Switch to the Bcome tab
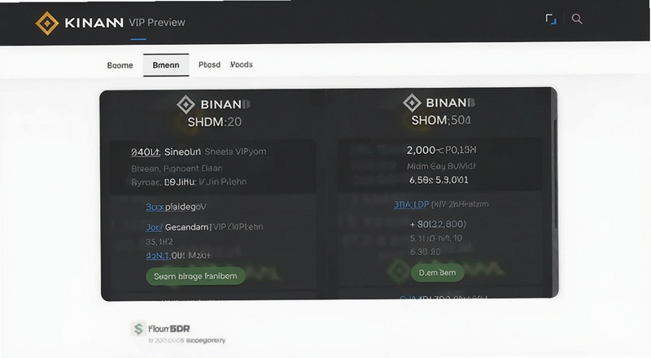This screenshot has width=651, height=358. (120, 65)
